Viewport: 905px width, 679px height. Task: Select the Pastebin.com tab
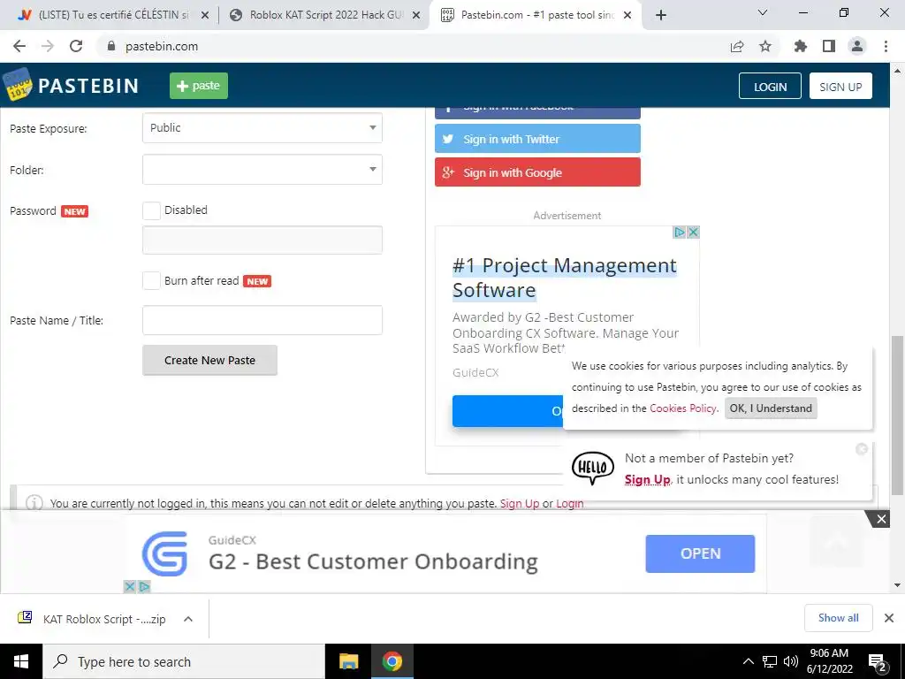pos(536,16)
